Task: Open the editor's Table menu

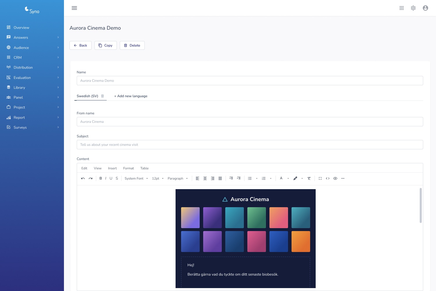Action: (144, 168)
